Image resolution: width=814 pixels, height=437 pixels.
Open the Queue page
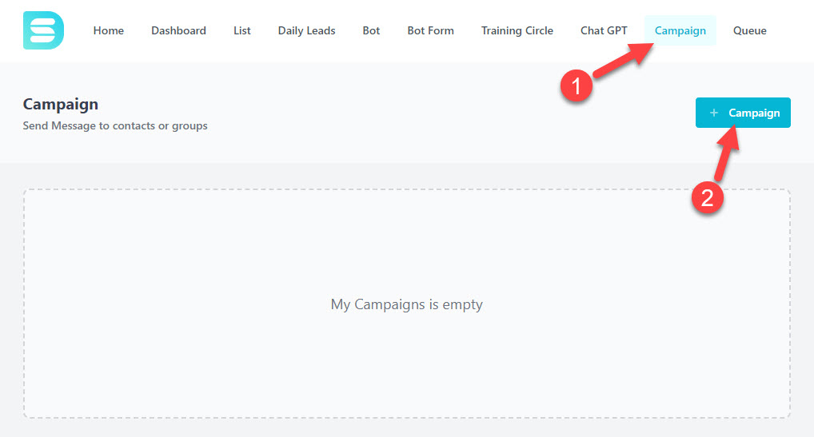point(749,30)
